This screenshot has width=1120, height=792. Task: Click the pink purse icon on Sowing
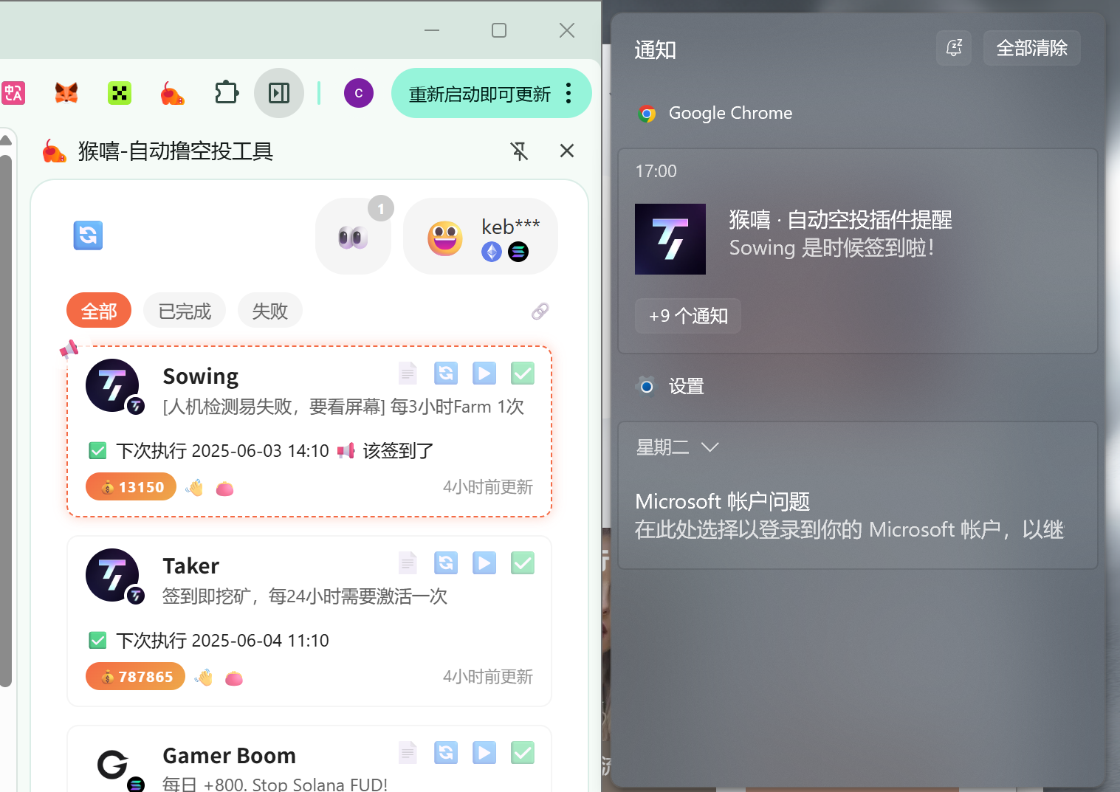click(224, 489)
